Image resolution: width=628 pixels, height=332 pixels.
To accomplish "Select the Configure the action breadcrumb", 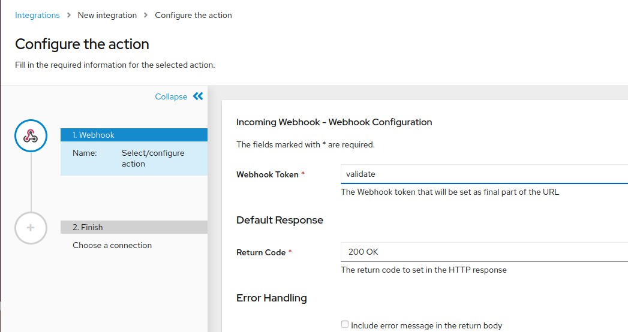I will coord(194,15).
